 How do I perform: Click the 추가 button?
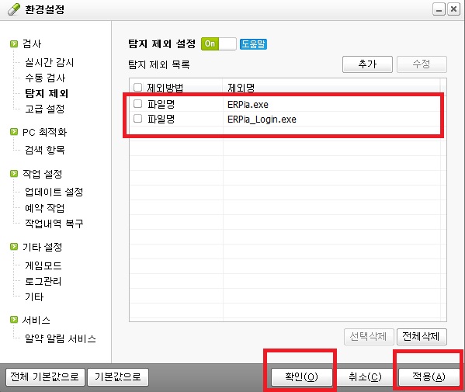(367, 64)
